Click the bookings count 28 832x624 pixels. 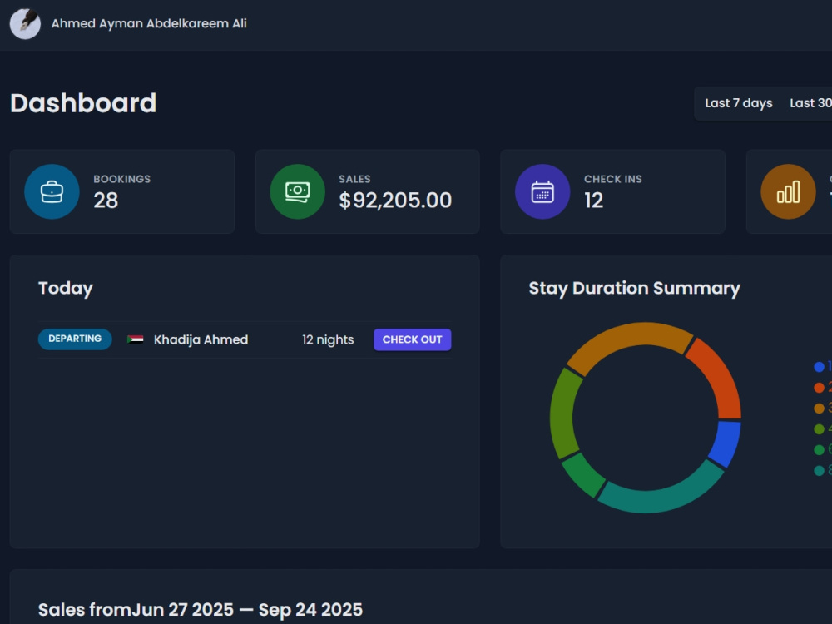(x=106, y=201)
